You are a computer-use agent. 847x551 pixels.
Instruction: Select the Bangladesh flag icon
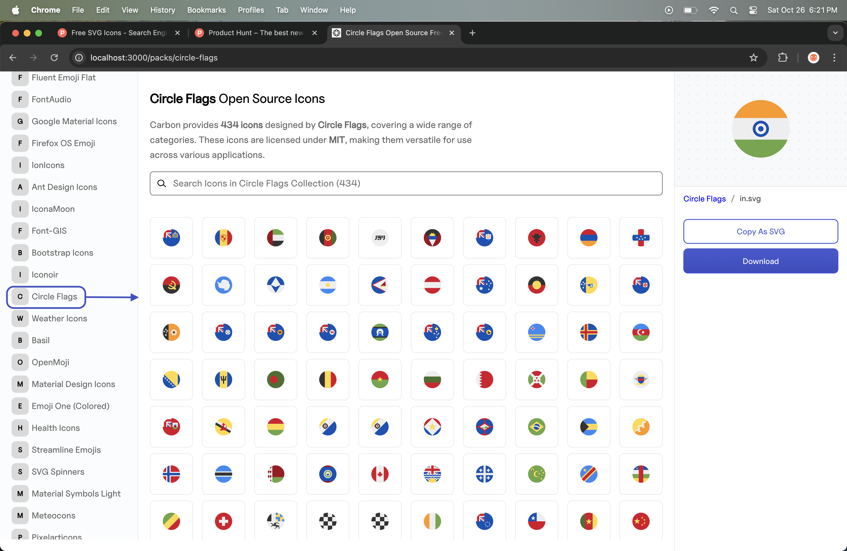pyautogui.click(x=275, y=380)
